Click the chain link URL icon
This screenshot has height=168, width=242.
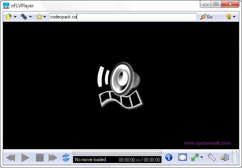[x=24, y=17]
